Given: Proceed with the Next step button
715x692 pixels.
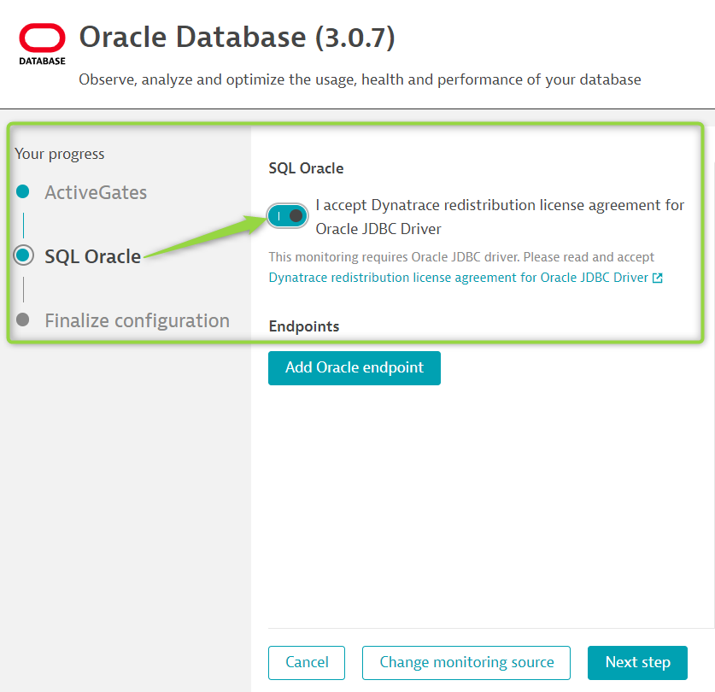Looking at the screenshot, I should (x=637, y=662).
